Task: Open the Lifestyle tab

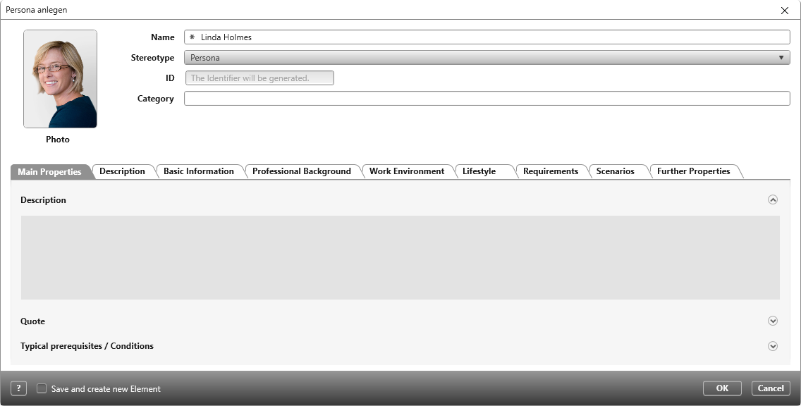Action: pos(478,171)
